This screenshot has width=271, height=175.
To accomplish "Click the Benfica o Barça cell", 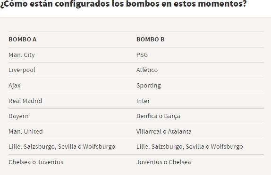I will [158, 116].
